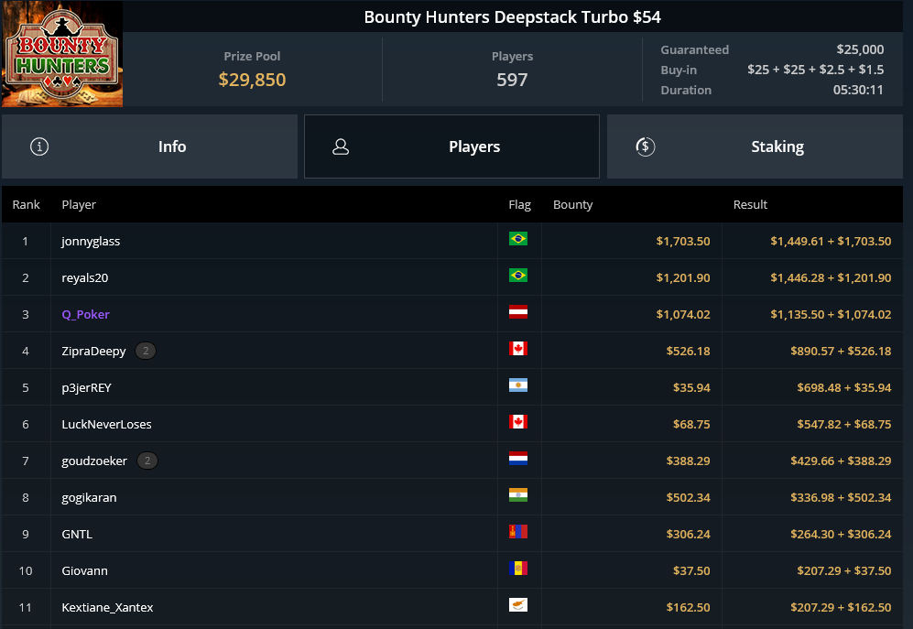Sort by the Rank column header
This screenshot has width=913, height=629.
tap(27, 204)
